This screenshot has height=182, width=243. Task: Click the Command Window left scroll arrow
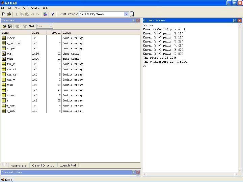[x=144, y=174]
